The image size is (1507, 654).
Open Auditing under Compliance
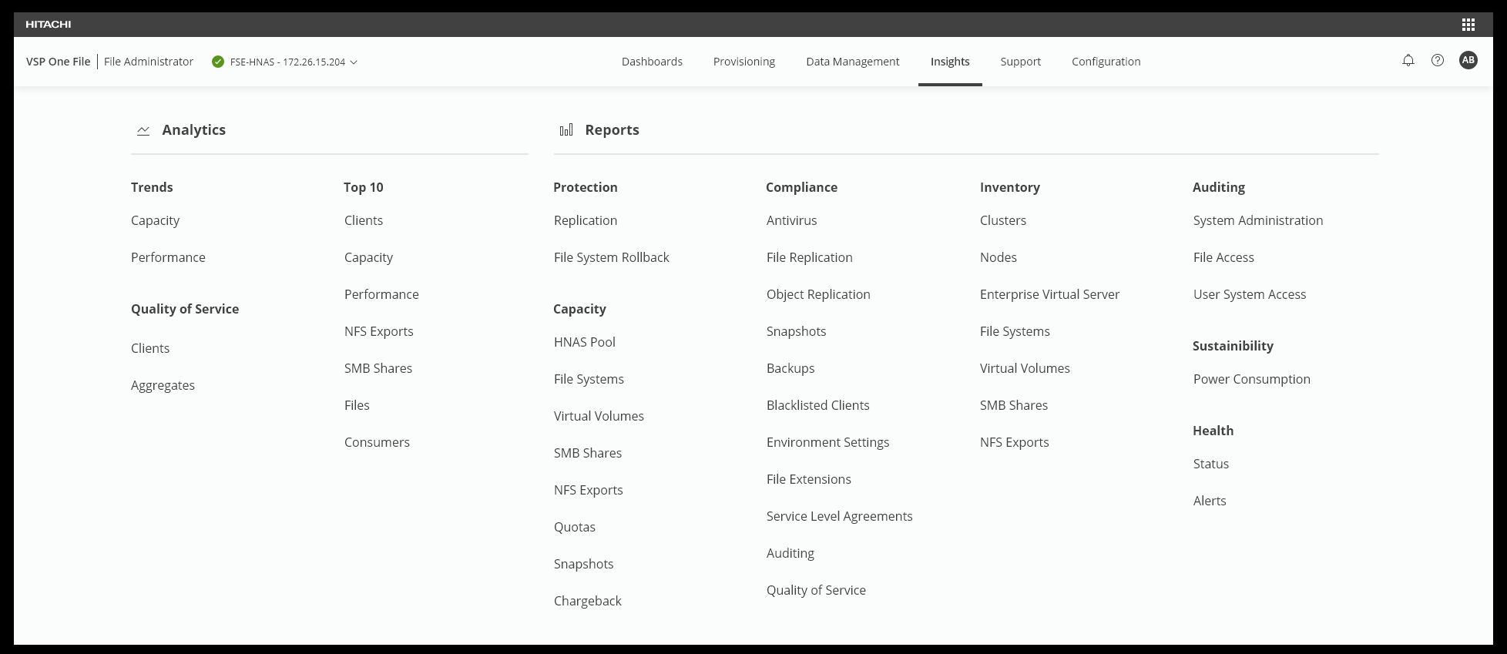pyautogui.click(x=790, y=553)
